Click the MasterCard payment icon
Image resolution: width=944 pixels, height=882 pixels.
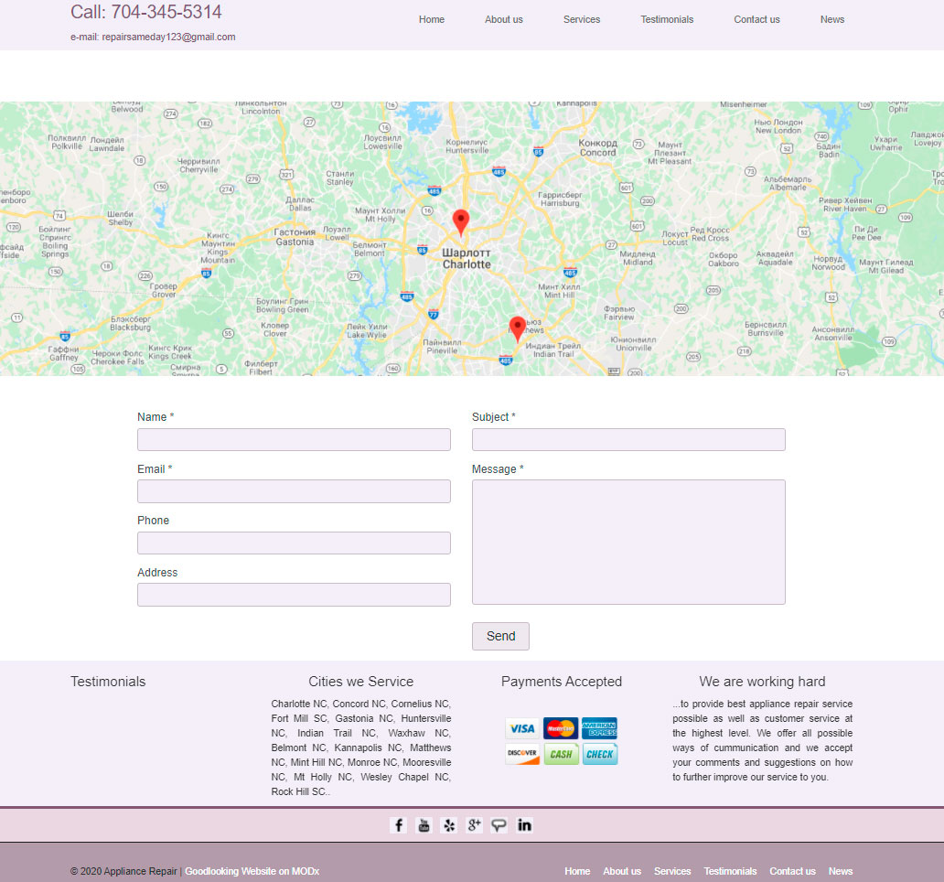pos(561,728)
